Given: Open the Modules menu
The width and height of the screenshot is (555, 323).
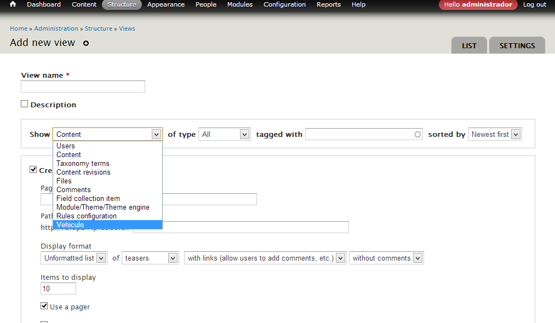Looking at the screenshot, I should click(x=240, y=4).
